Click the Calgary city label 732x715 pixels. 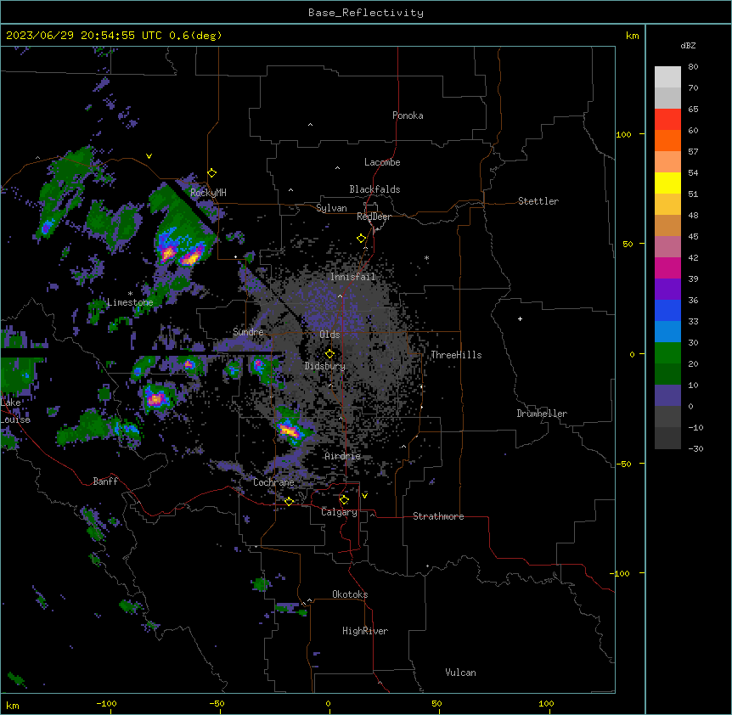(x=339, y=512)
